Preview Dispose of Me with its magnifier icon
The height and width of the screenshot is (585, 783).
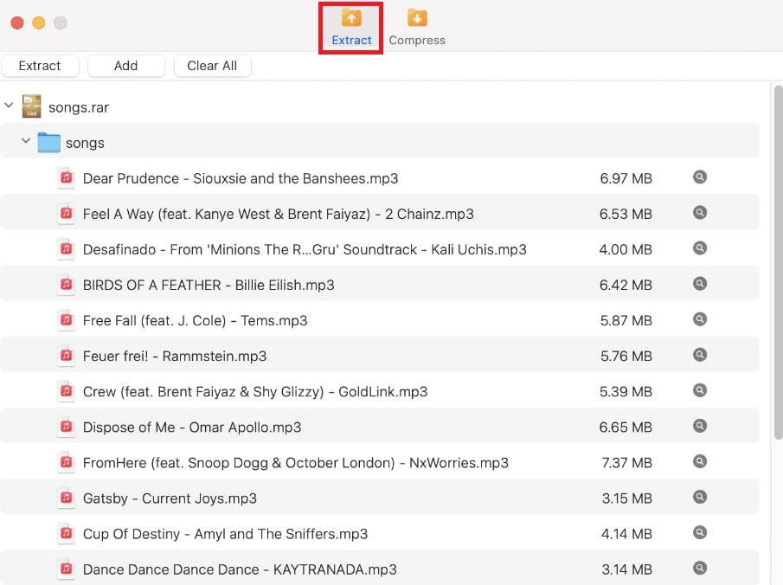tap(700, 426)
